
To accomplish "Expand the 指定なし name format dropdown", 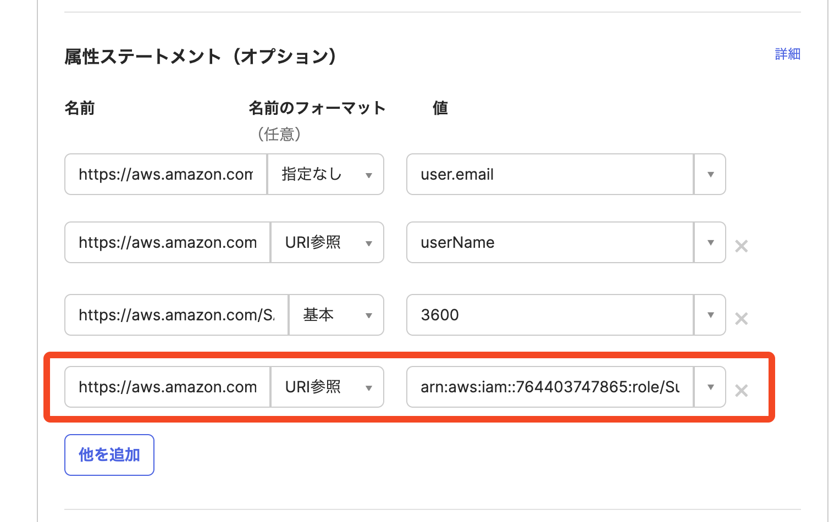I will pyautogui.click(x=325, y=174).
